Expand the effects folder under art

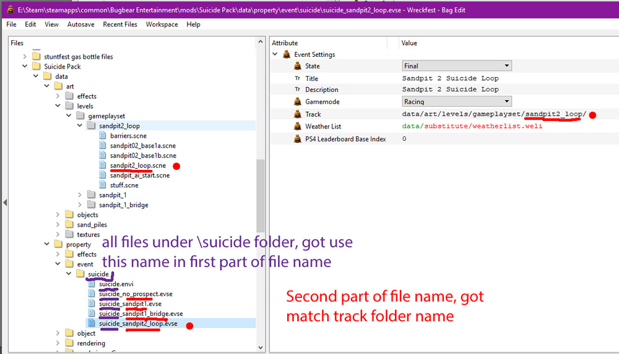[58, 96]
